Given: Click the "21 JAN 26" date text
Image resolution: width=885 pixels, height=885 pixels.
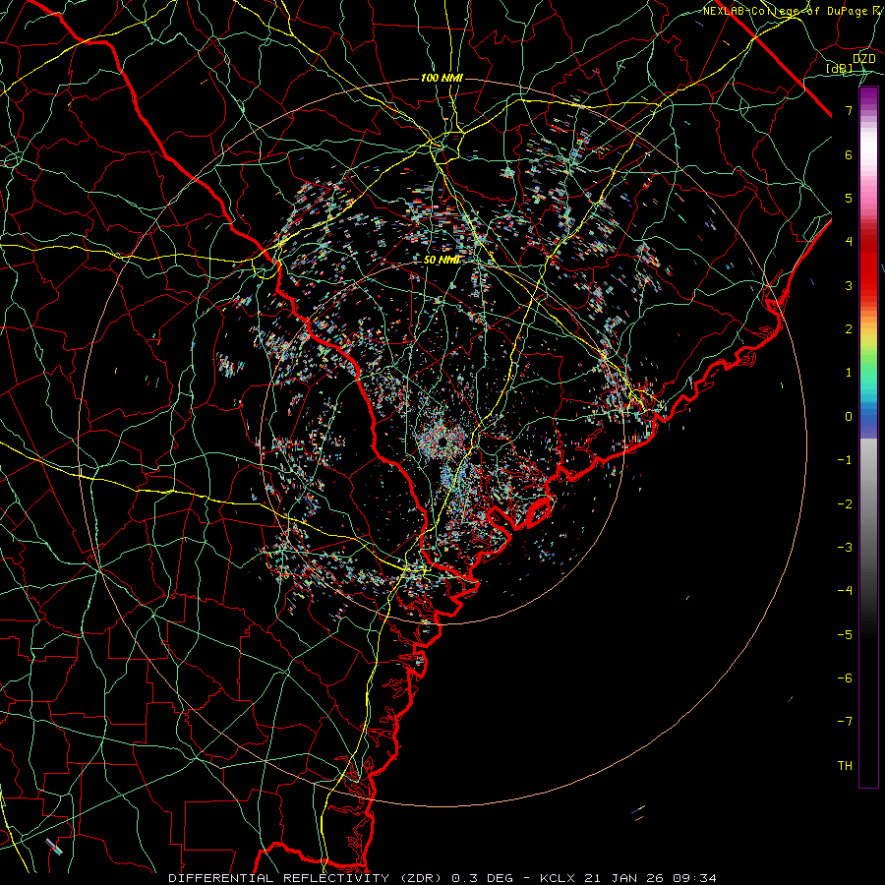Looking at the screenshot, I should (x=623, y=878).
